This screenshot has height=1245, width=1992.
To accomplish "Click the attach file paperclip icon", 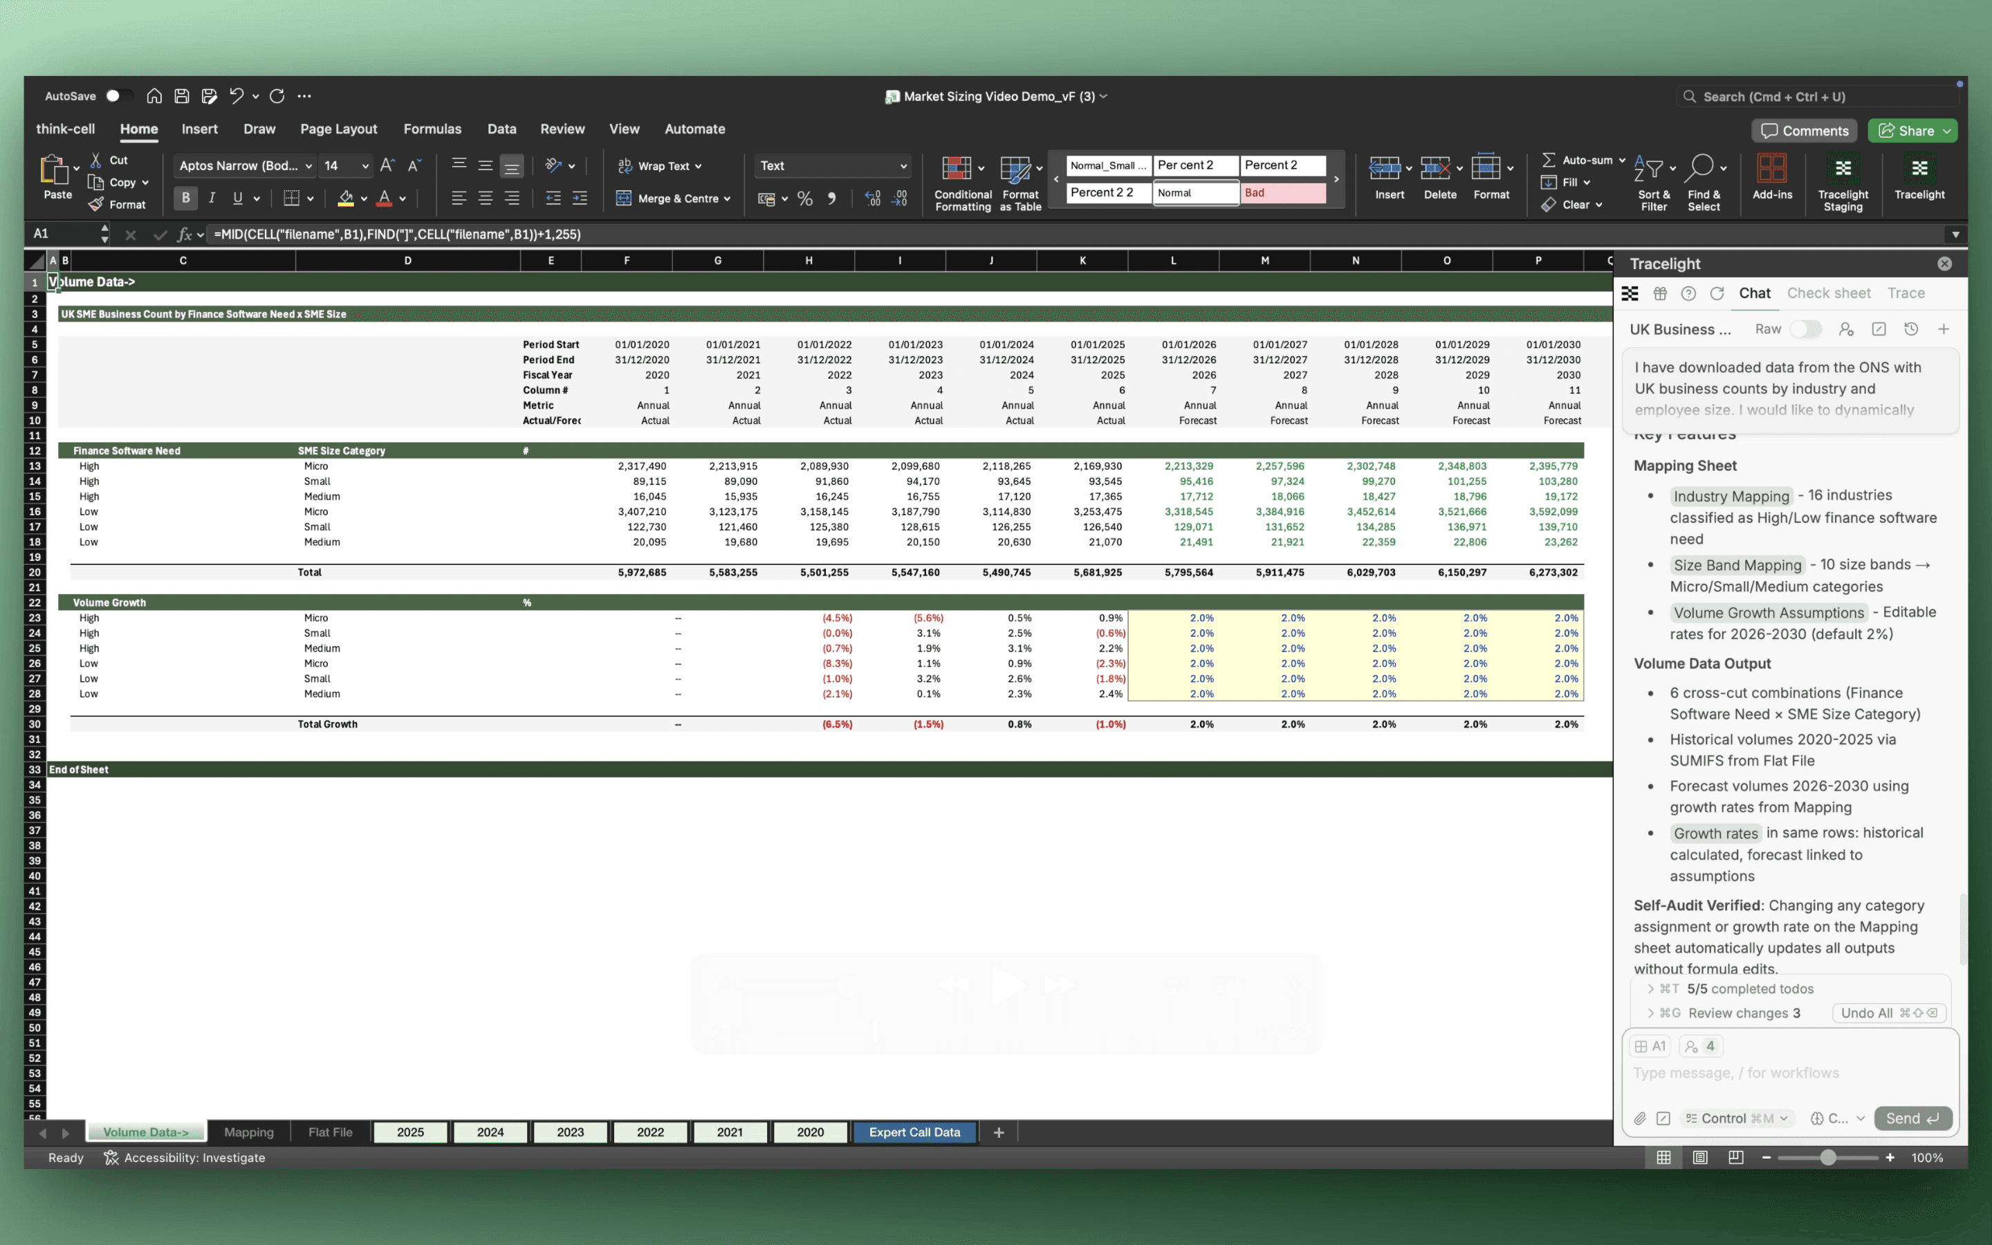I will pyautogui.click(x=1640, y=1118).
